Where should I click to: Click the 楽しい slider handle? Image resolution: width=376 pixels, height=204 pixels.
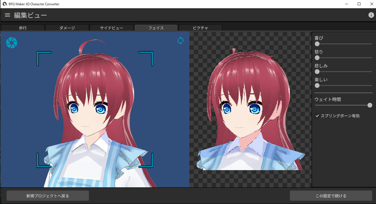point(317,85)
